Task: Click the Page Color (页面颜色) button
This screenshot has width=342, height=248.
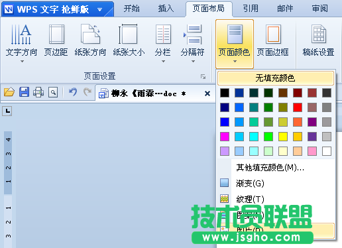Action: (235, 44)
